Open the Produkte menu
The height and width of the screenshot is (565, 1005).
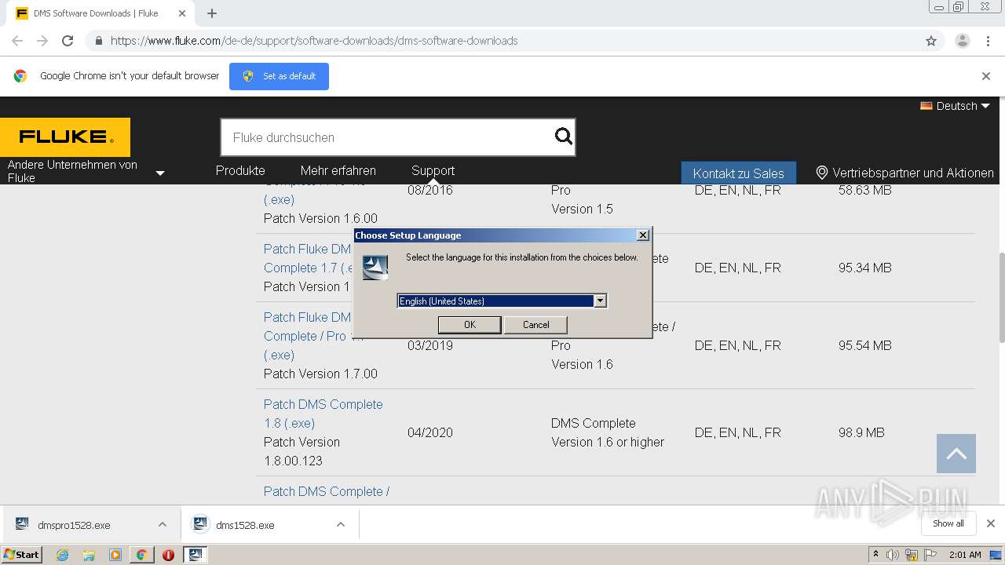tap(240, 170)
